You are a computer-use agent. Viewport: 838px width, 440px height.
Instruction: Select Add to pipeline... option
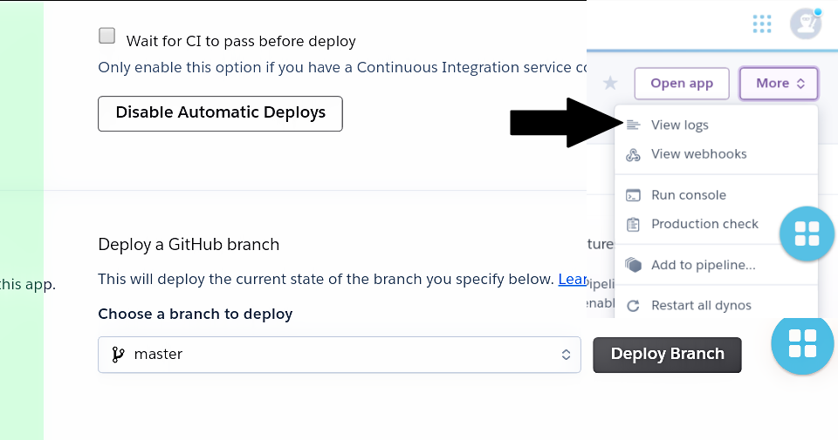[716, 265]
